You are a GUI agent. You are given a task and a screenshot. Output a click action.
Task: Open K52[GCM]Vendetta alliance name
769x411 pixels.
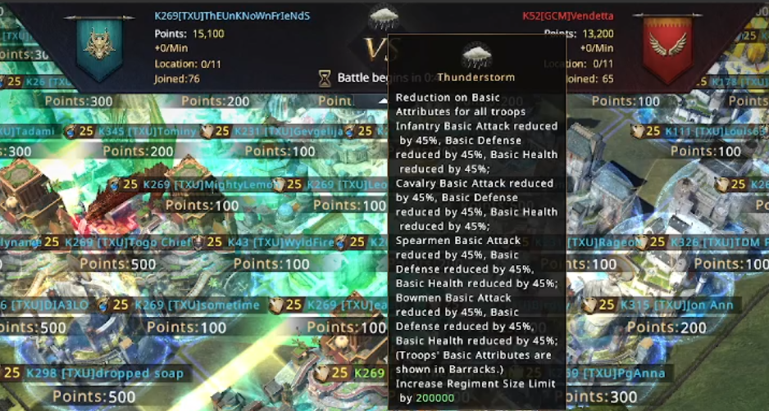568,16
